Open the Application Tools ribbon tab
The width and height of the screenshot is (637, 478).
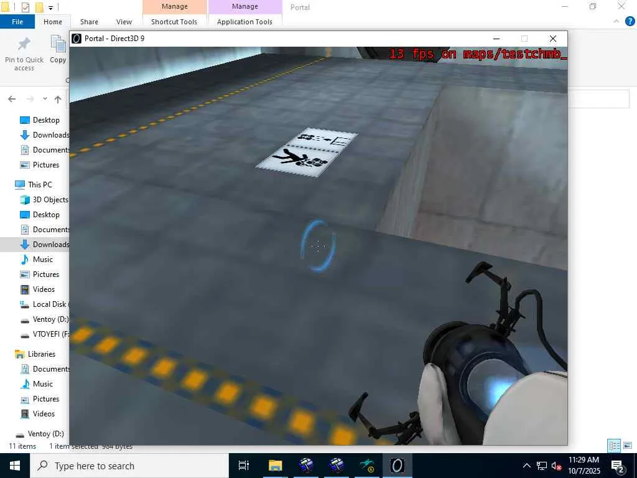coord(244,22)
